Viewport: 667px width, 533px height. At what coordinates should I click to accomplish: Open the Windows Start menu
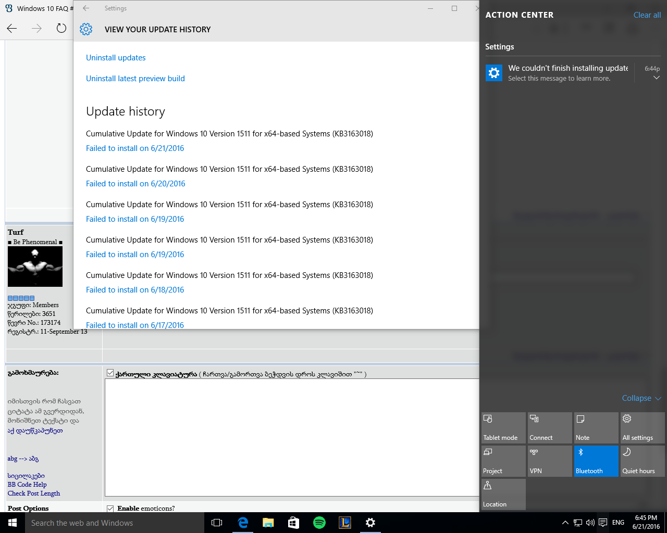[x=13, y=523]
